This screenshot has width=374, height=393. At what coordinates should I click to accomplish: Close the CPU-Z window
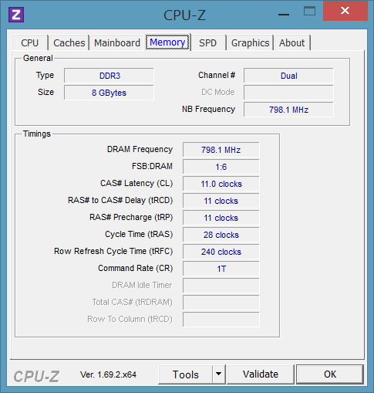pos(345,11)
